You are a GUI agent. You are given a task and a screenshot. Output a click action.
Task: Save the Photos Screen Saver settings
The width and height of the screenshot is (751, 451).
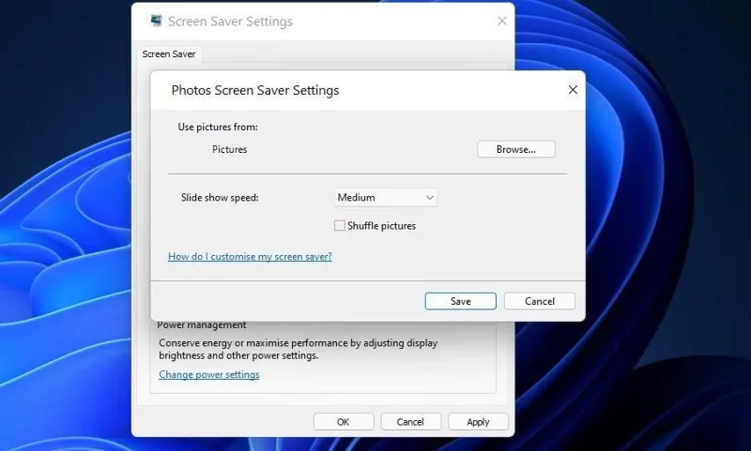[460, 301]
